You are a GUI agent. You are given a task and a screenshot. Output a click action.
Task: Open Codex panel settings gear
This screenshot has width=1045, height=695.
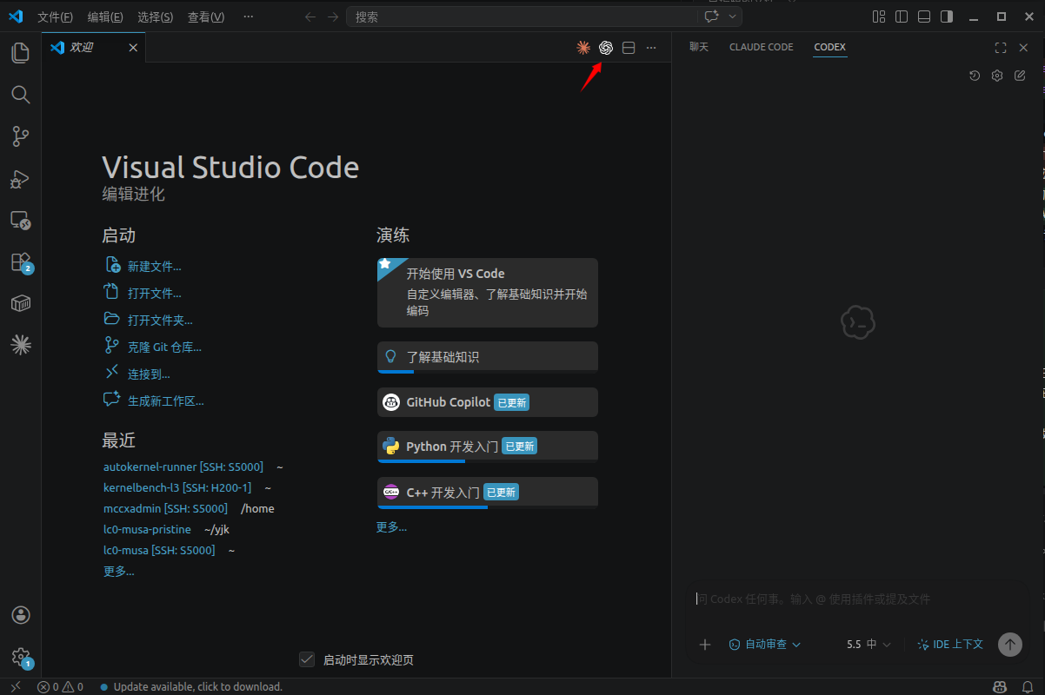997,76
